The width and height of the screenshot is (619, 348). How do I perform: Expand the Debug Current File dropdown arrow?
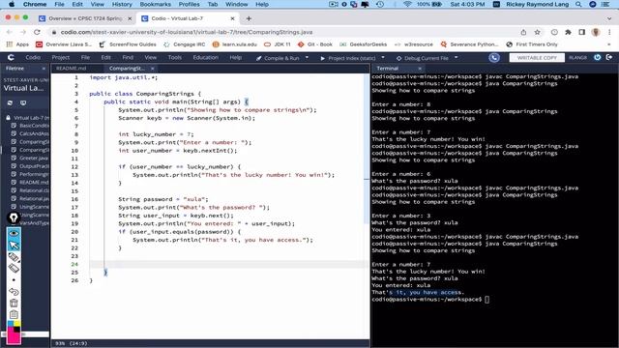(x=456, y=58)
